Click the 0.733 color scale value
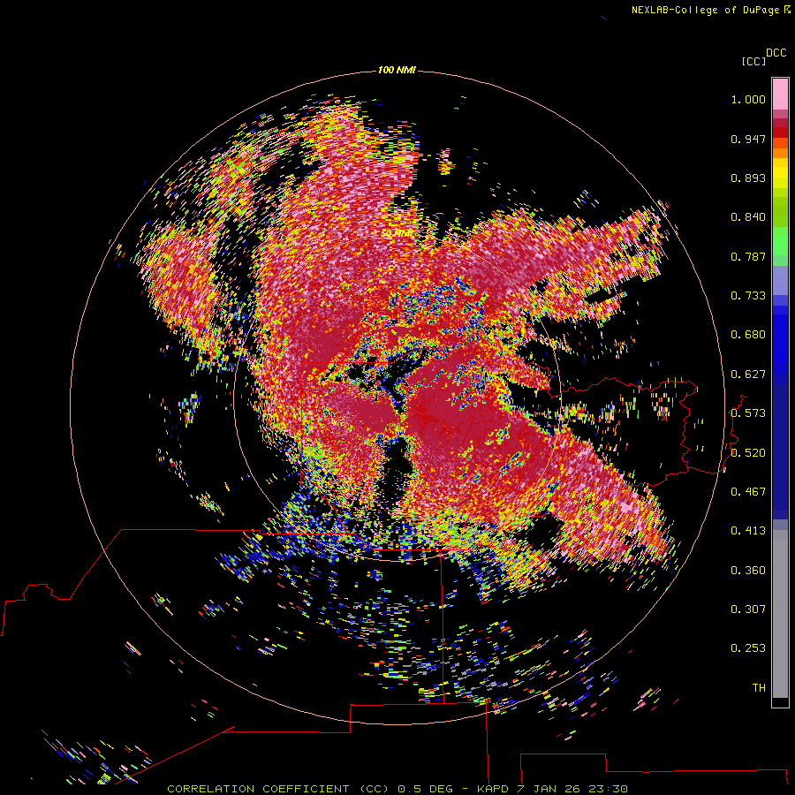795x795 pixels. [748, 296]
